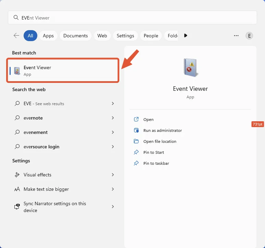
Task: Click into the search text field
Action: click(132, 17)
